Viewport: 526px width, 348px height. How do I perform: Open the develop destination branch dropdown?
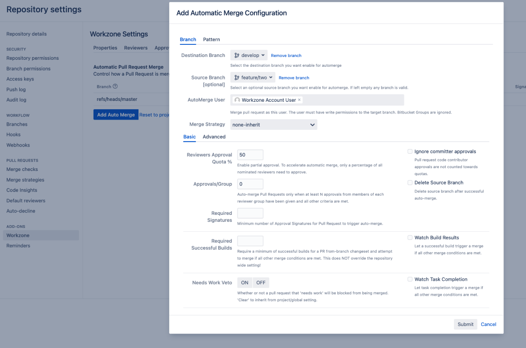coord(249,55)
